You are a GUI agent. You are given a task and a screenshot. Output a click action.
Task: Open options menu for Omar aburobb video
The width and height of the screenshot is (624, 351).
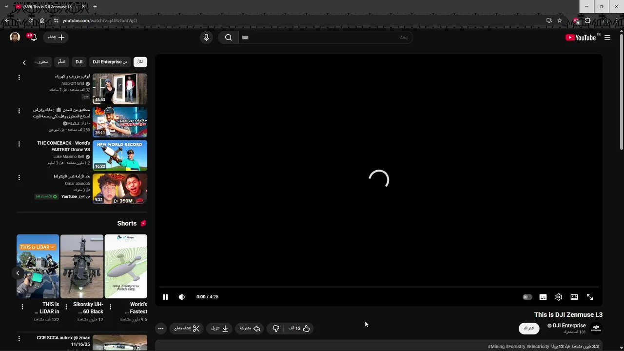click(x=19, y=177)
